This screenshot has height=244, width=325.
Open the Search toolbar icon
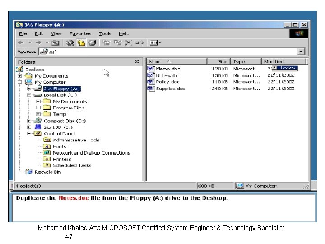point(70,43)
